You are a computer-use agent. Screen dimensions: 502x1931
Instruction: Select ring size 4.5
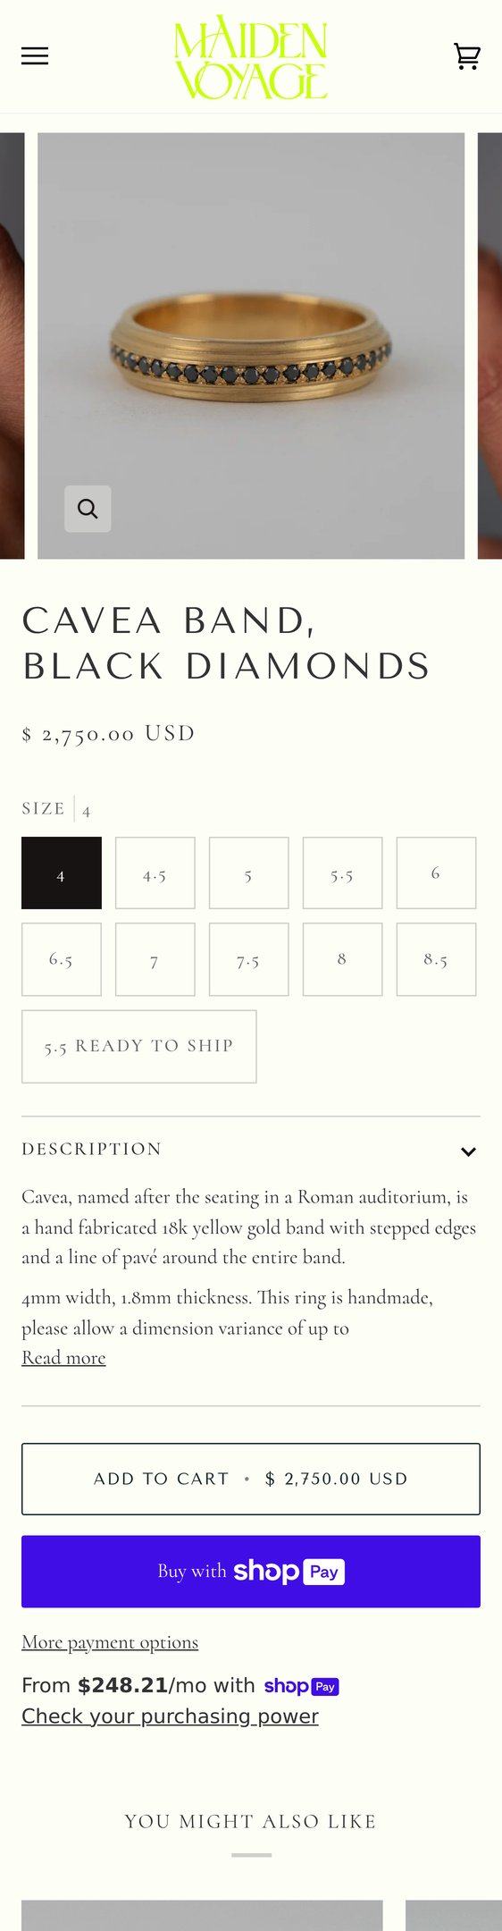click(155, 873)
